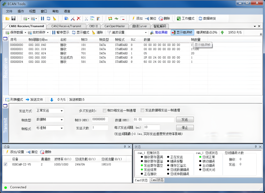265x193 pixels.
Task: Open the 帧格式 dropdown
Action: tap(61, 128)
